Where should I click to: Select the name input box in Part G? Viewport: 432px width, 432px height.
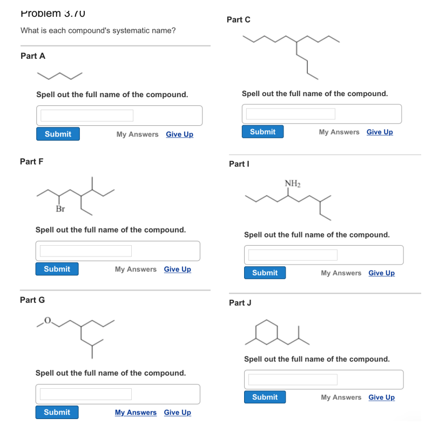(x=84, y=394)
